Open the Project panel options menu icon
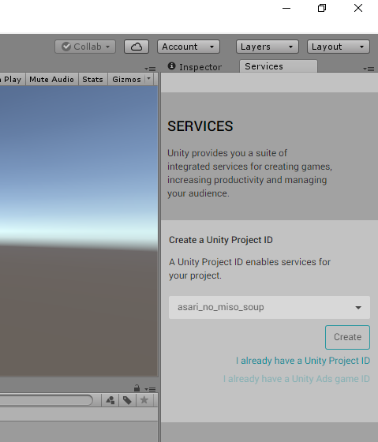The height and width of the screenshot is (442, 378). 150,389
